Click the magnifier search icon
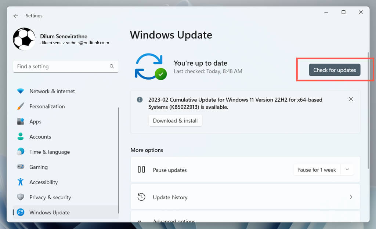The height and width of the screenshot is (229, 376). [x=112, y=66]
